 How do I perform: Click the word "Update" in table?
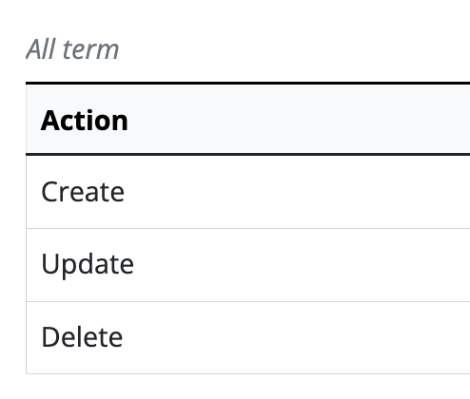(88, 265)
